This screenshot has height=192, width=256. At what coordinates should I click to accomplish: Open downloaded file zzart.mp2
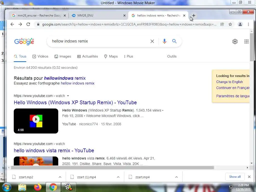pyautogui.click(x=26, y=177)
